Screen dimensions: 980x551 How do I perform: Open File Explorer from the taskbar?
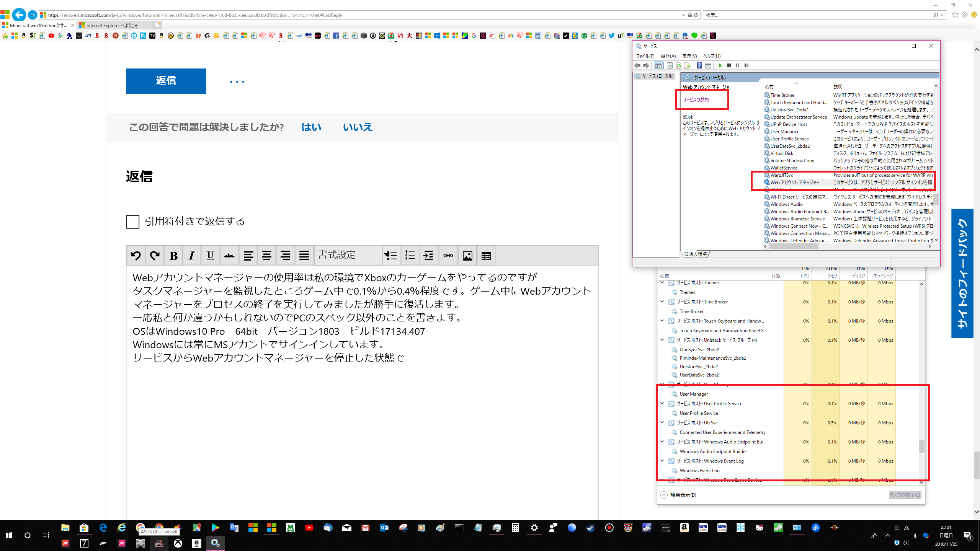(x=65, y=528)
